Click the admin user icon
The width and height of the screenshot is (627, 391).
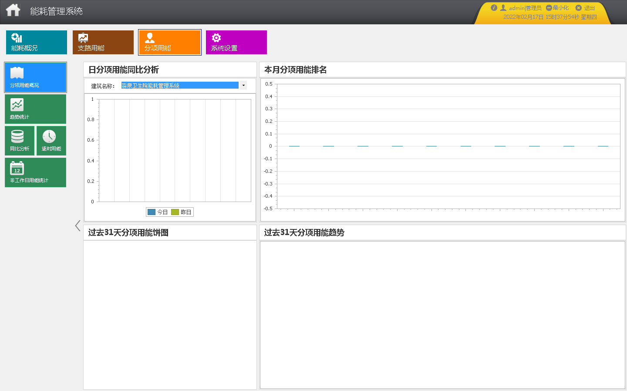[x=503, y=8]
